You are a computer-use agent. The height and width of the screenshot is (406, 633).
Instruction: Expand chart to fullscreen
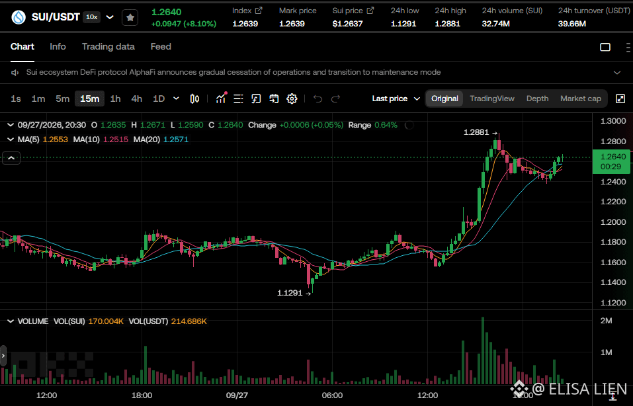tap(620, 99)
